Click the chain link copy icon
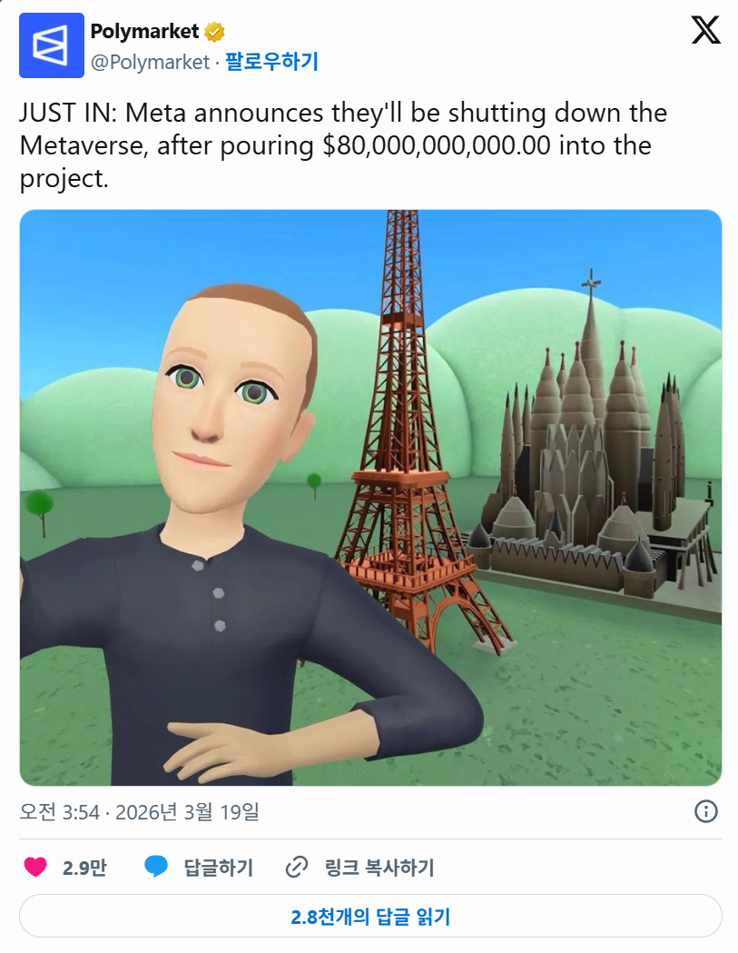The image size is (738, 953). tap(297, 867)
